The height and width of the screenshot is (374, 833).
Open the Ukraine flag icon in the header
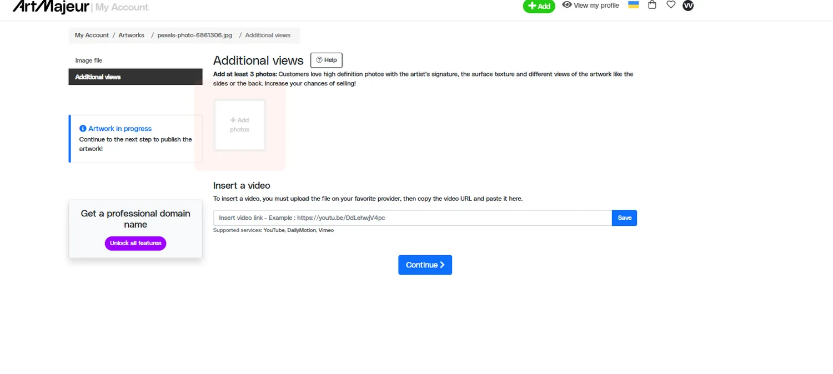click(633, 5)
